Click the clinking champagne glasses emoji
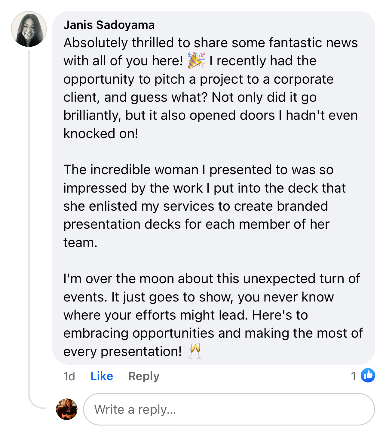Screen dimensions: 386x427 pos(195,351)
